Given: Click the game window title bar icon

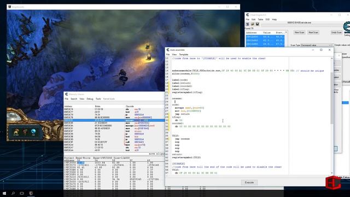Looking at the screenshot, I should point(10,7).
